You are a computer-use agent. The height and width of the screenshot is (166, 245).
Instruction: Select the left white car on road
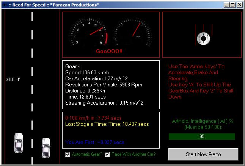coord(19,143)
